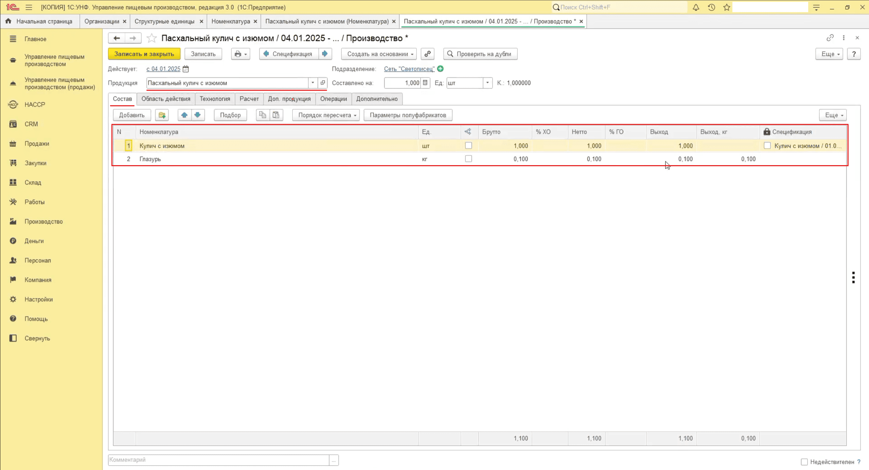
Task: Open Начальная страница home tab
Action: [40, 21]
